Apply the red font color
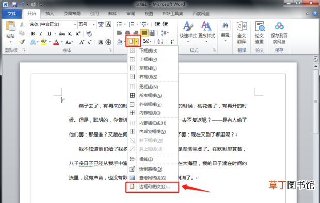Screen dimensions: 320x203 56,42
